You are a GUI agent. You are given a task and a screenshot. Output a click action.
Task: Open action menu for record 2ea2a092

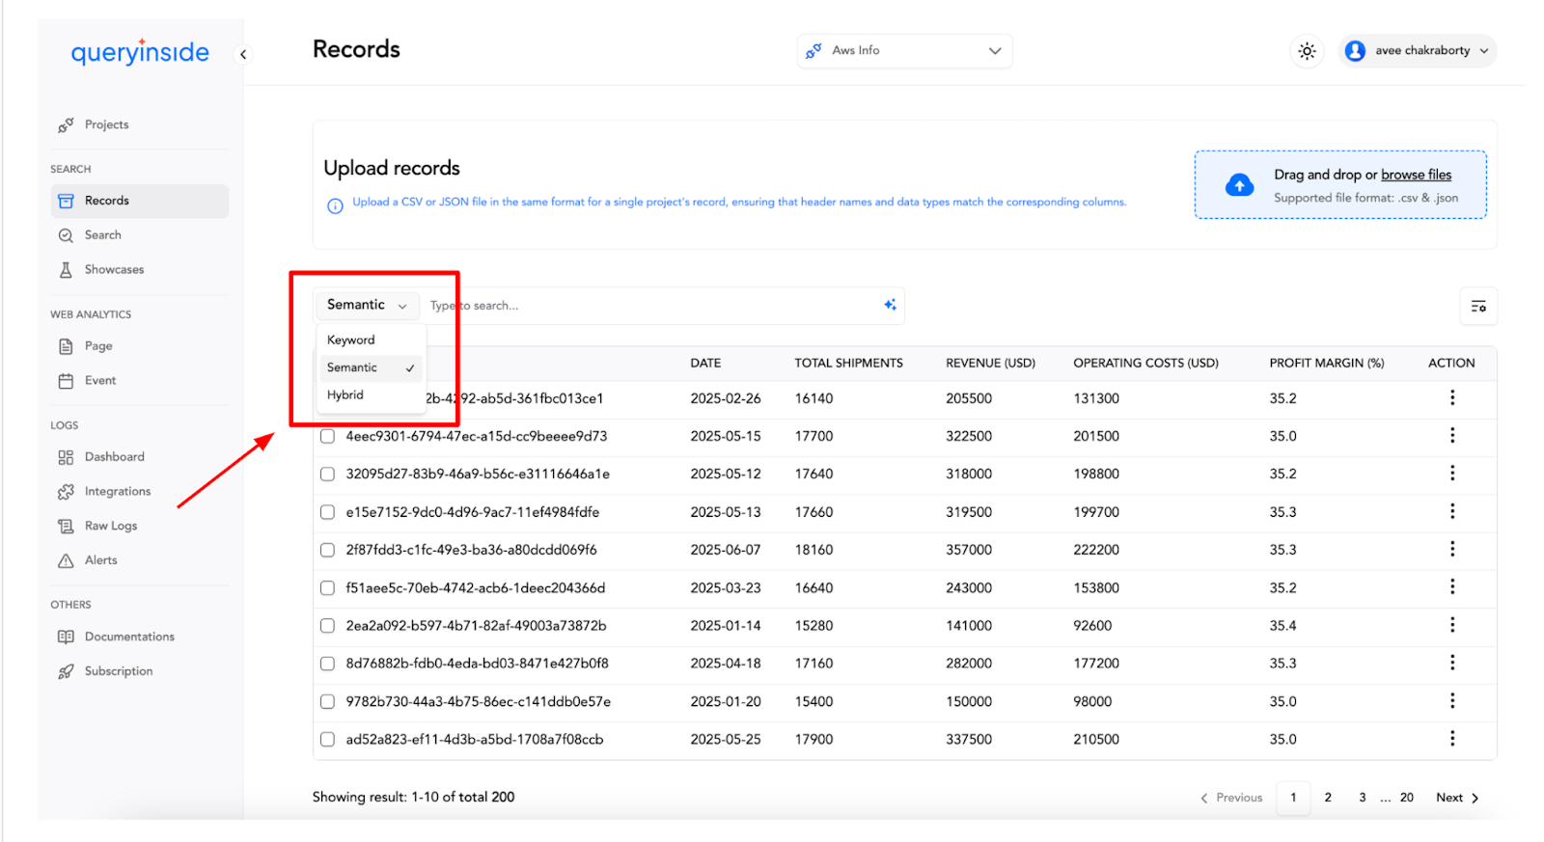(x=1451, y=626)
